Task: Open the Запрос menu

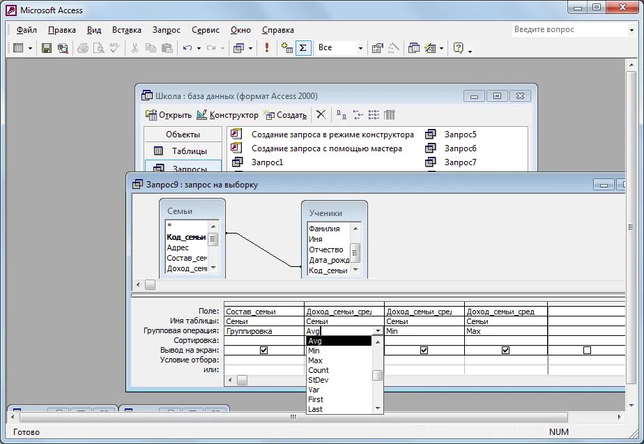Action: (167, 30)
